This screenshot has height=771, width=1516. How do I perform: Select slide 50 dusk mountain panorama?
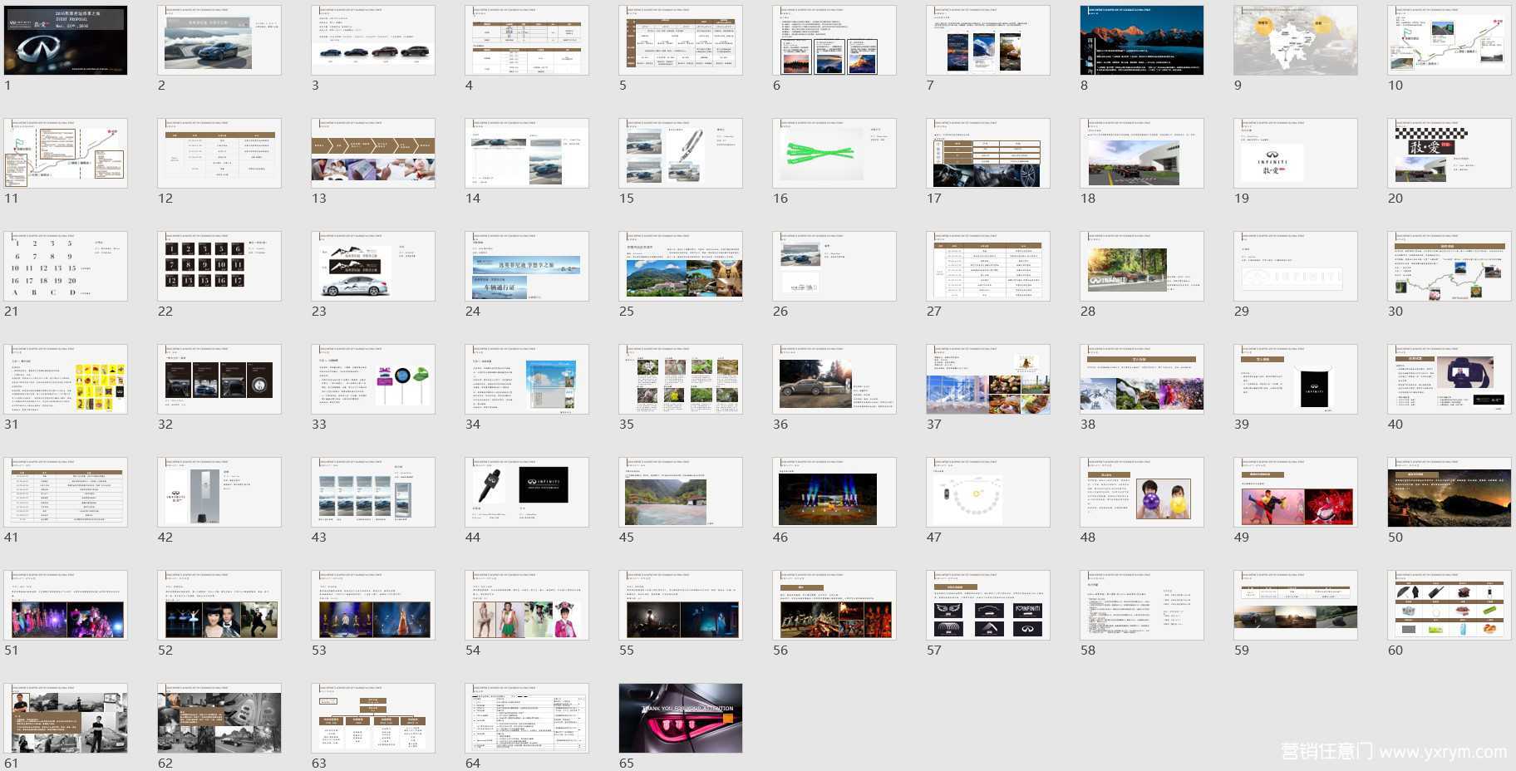[x=1450, y=493]
